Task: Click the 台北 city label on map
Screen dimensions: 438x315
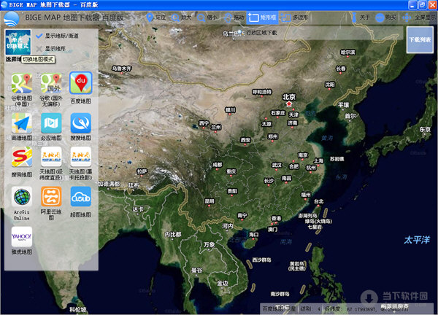Action: [319, 201]
